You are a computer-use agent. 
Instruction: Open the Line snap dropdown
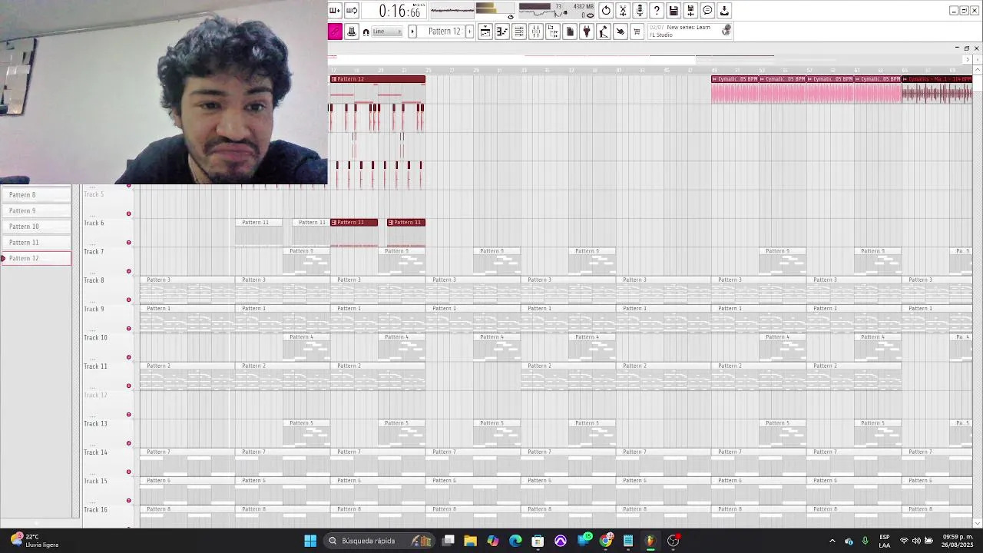[387, 31]
